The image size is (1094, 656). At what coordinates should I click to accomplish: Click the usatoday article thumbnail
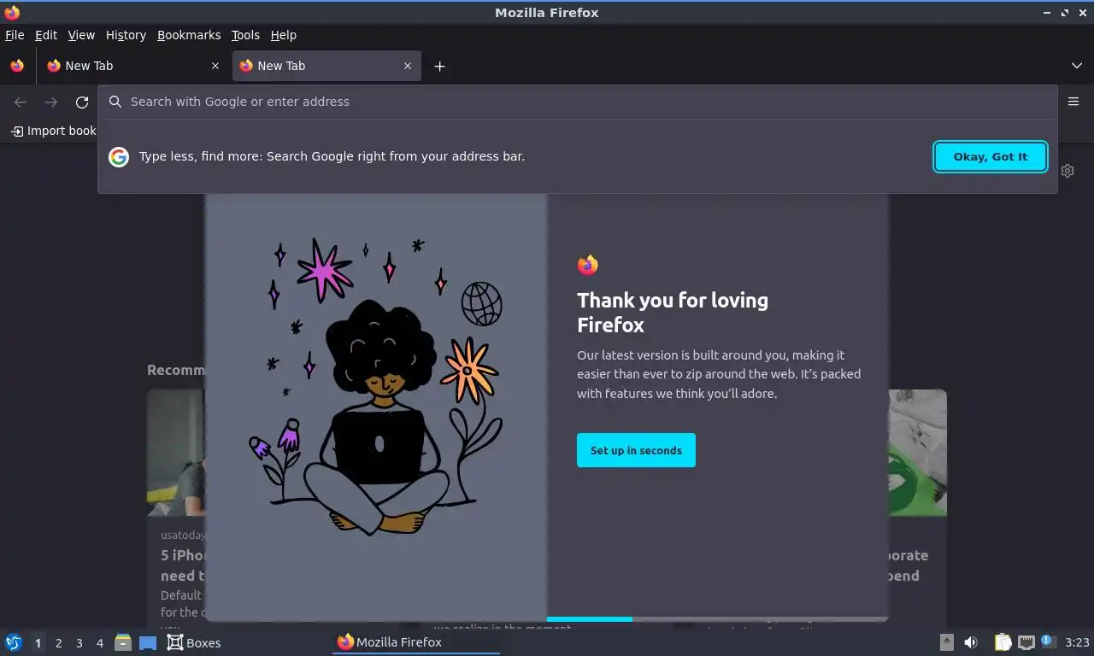(176, 453)
